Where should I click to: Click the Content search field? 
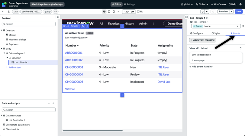[x=29, y=24]
